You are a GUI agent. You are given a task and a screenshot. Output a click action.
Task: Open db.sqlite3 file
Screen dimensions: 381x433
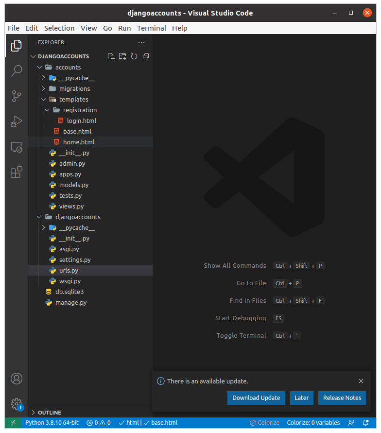click(x=90, y=292)
